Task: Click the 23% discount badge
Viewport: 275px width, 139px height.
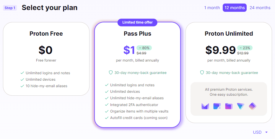Action: [245, 48]
